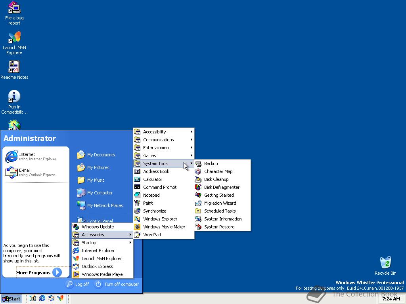Select Outlook Express in programs menu
Screen dimensions: 406x304
point(103,266)
